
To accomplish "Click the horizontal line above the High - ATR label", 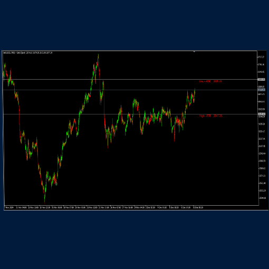I will click(130, 114).
